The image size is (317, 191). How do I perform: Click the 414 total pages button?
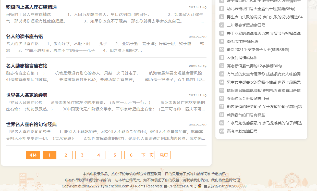(33, 155)
